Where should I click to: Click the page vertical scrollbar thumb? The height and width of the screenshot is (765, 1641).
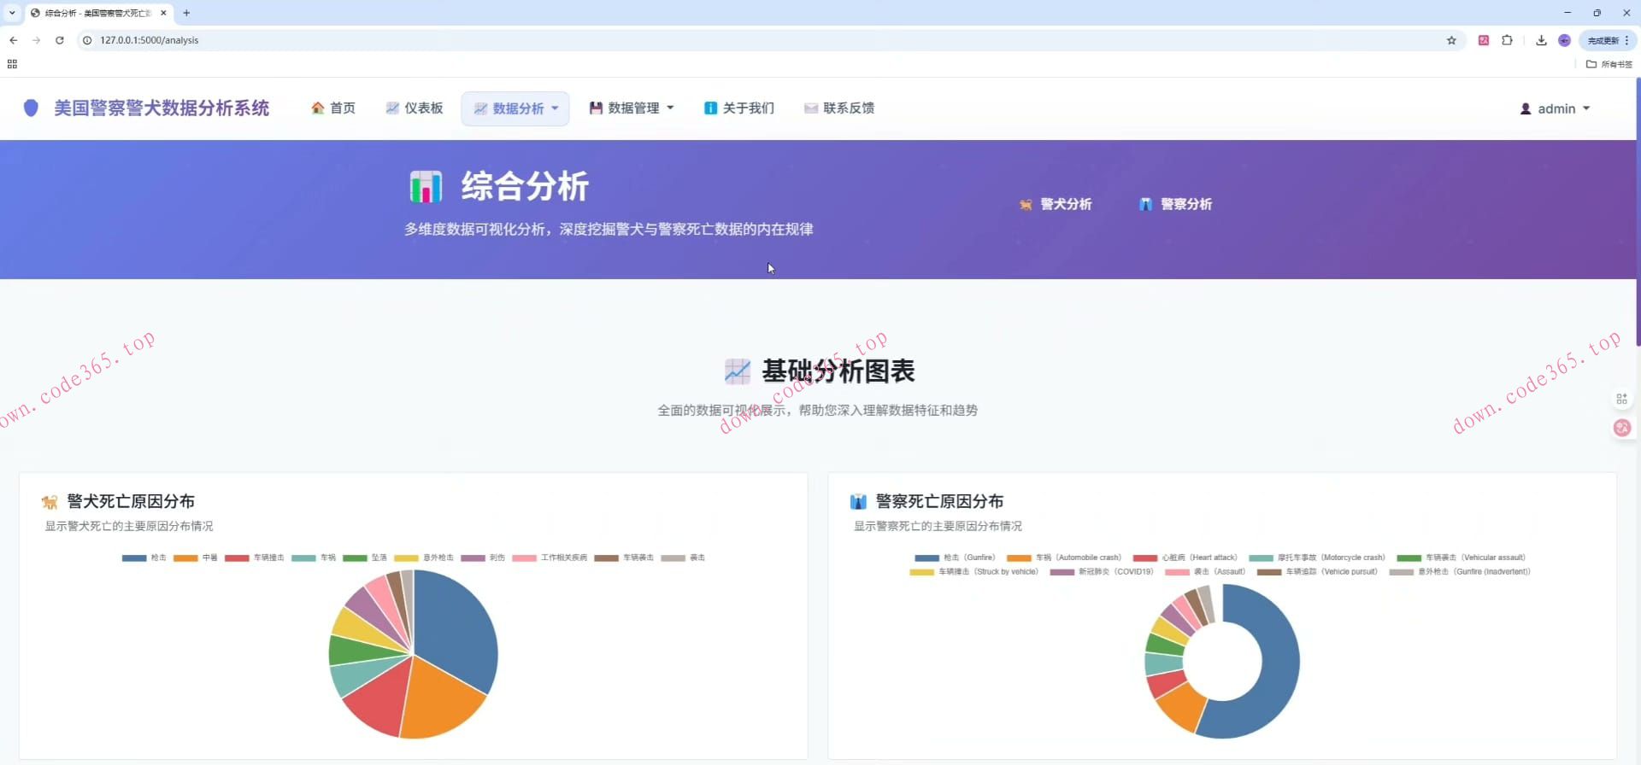pyautogui.click(x=1638, y=212)
